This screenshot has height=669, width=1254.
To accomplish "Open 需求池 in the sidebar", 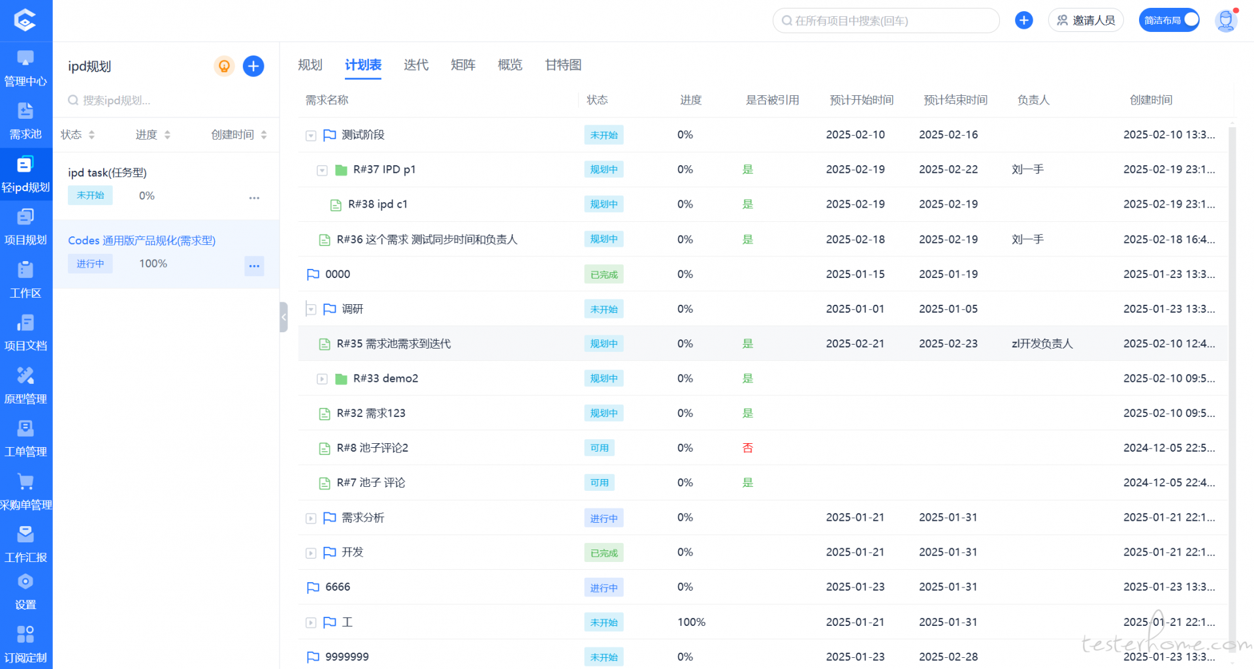I will pos(25,121).
